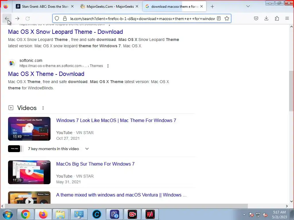This screenshot has width=294, height=220.
Task: Click the network tray icon
Action: point(258,215)
